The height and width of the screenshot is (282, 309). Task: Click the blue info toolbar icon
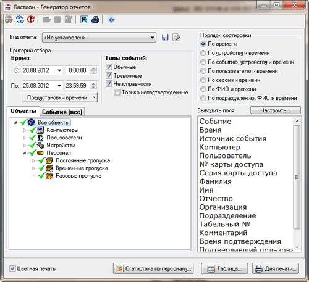[111, 20]
